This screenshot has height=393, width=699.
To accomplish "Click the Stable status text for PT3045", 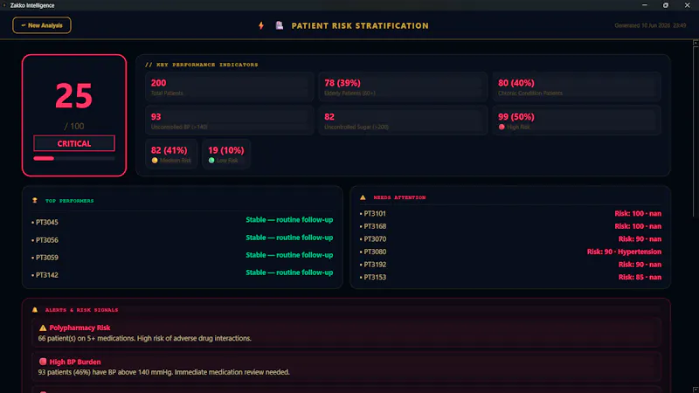I will pos(289,220).
